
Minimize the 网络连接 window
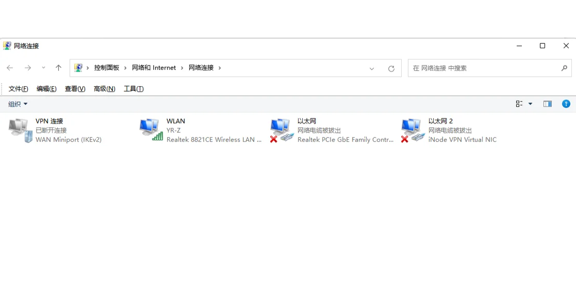click(519, 46)
